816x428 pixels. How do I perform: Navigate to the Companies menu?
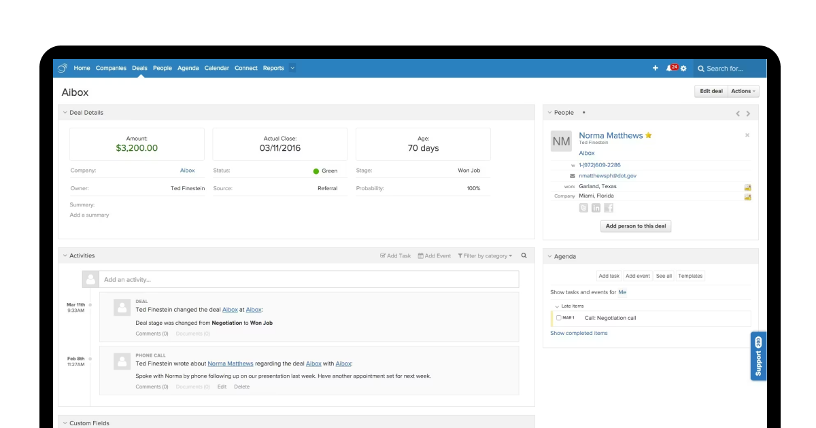110,68
